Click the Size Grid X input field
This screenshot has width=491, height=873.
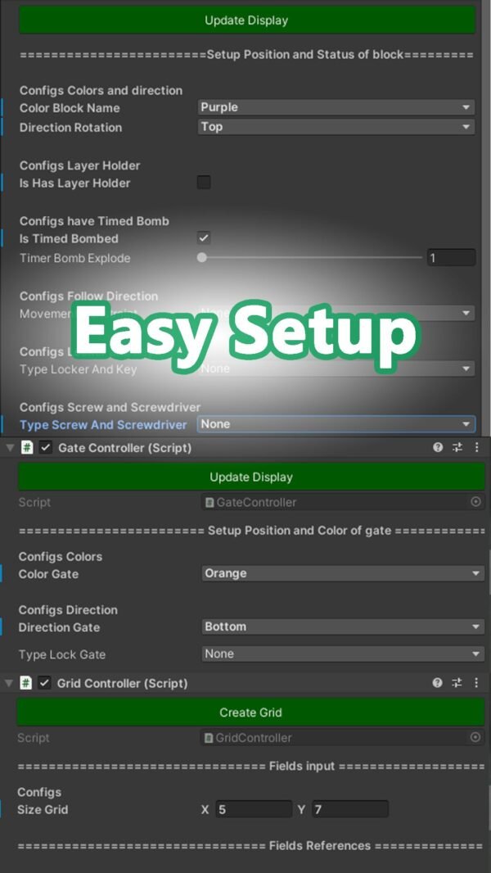253,810
